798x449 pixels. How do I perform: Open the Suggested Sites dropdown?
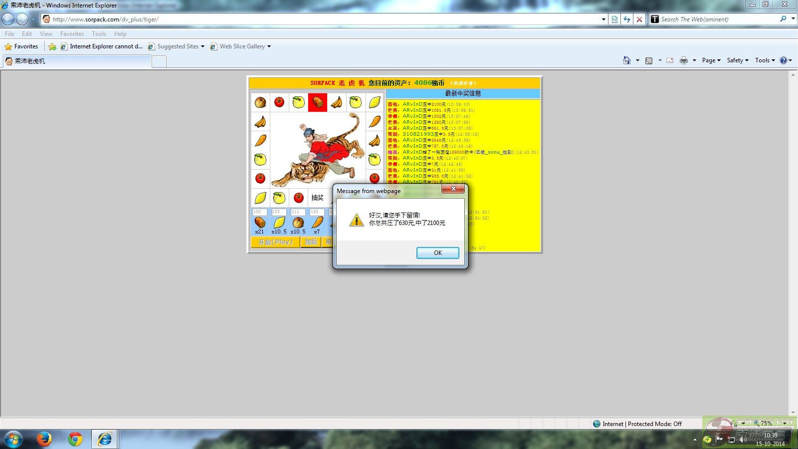(178, 46)
